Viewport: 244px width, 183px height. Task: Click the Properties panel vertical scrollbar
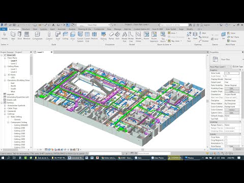242,95
